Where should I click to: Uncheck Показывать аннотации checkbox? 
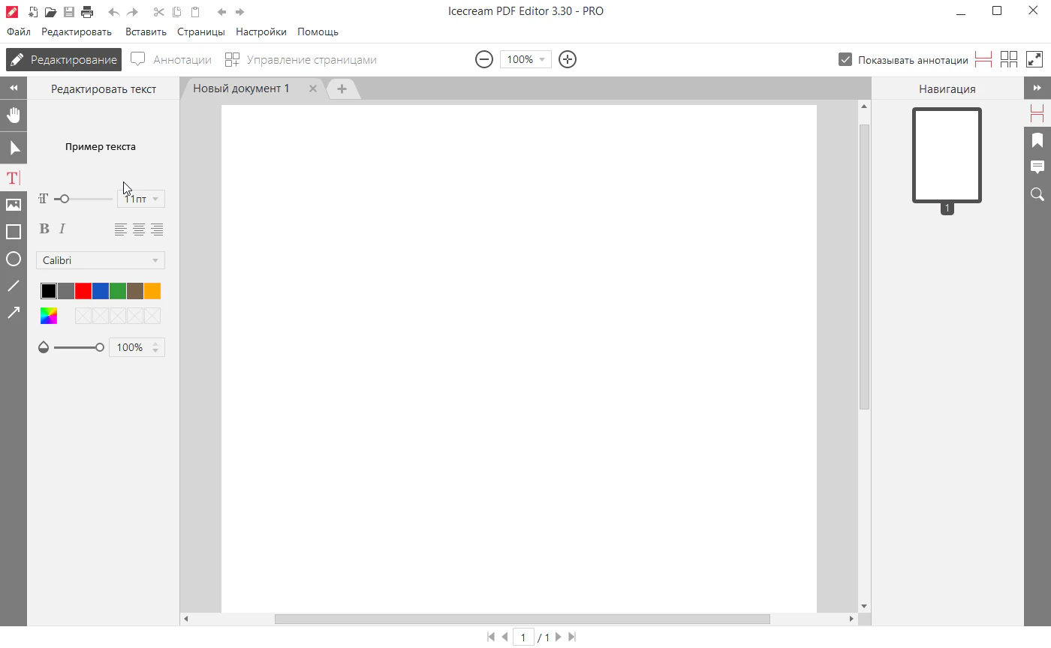[845, 60]
